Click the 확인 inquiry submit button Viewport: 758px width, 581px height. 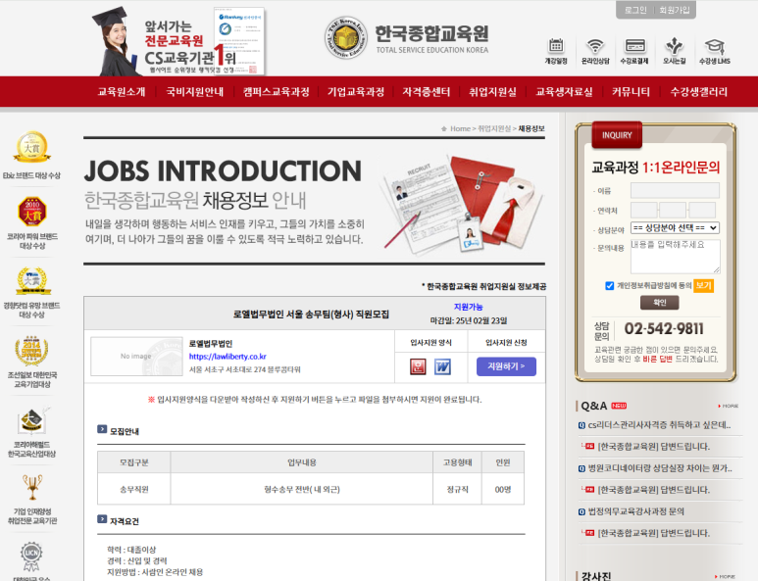[659, 303]
